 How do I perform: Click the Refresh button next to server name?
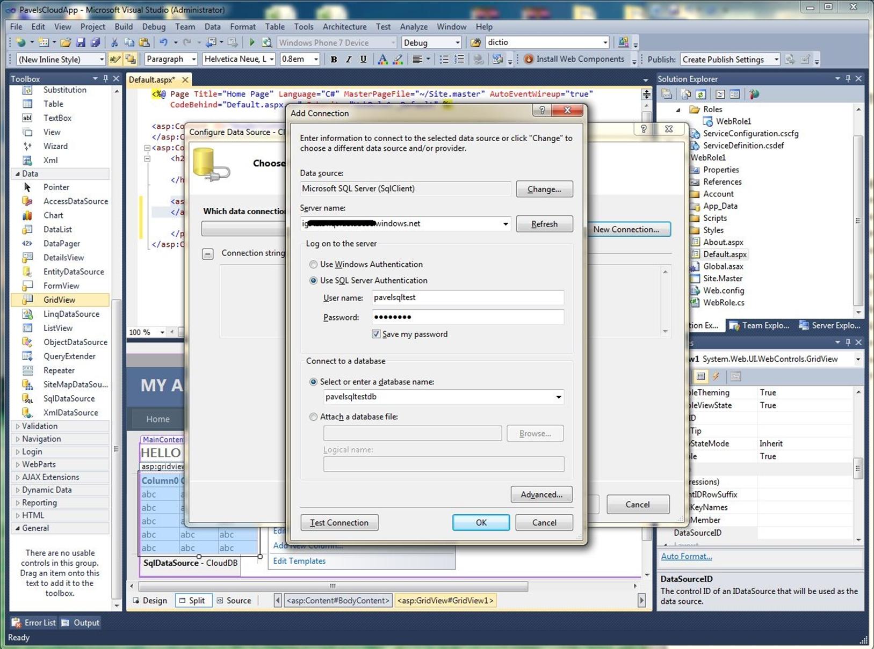point(544,224)
